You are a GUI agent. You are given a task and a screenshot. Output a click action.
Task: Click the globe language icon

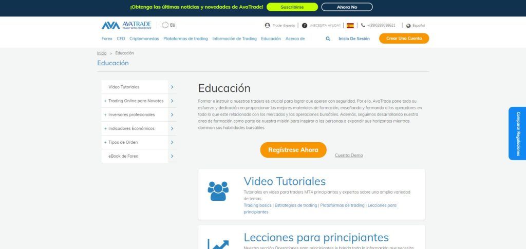click(408, 26)
